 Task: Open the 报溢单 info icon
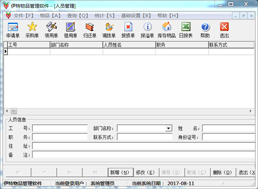[x=148, y=30]
